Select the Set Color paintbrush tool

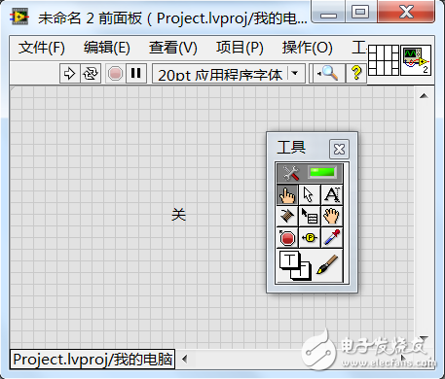point(327,264)
